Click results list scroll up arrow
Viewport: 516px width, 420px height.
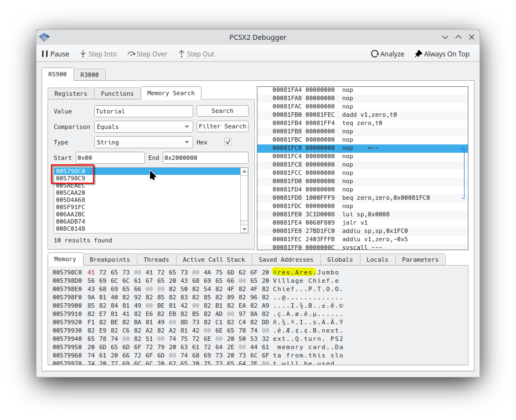tap(244, 172)
